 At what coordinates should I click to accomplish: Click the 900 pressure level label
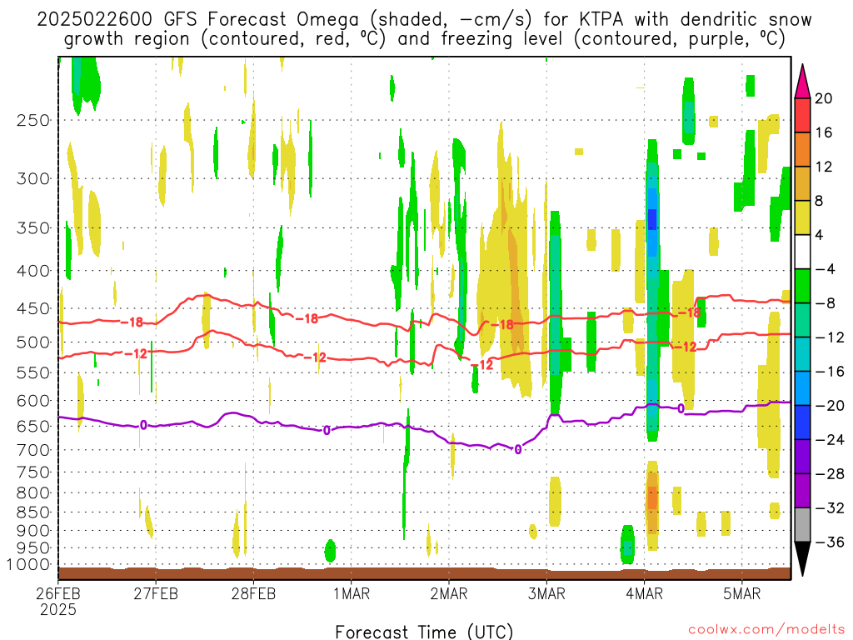(x=33, y=531)
